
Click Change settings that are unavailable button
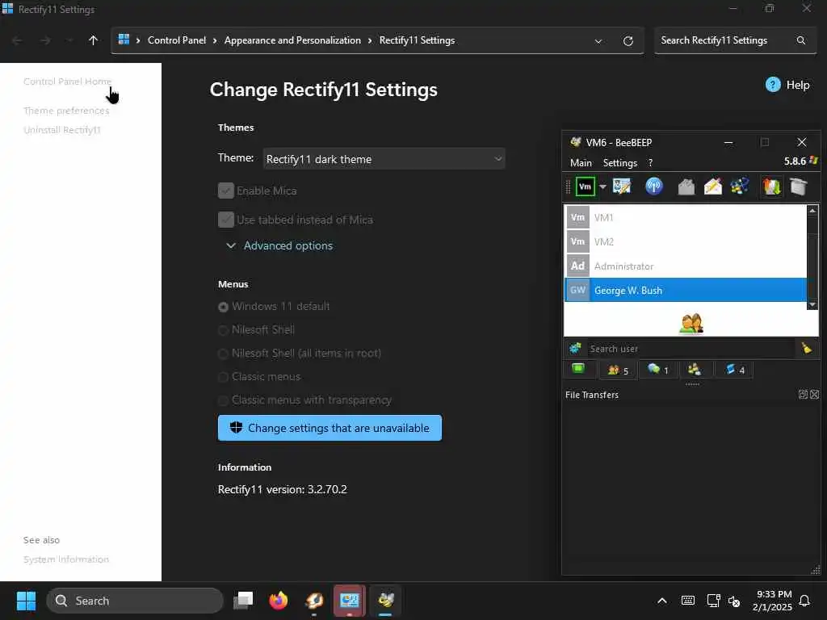(x=330, y=428)
